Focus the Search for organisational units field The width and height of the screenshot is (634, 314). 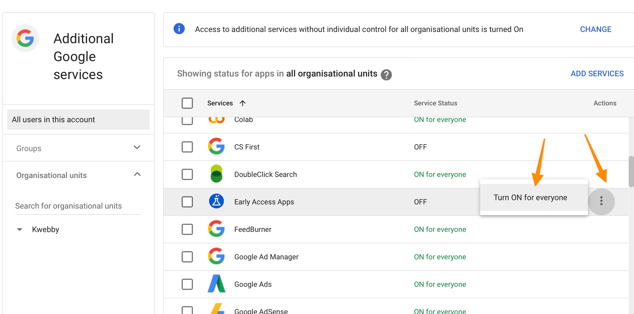77,206
